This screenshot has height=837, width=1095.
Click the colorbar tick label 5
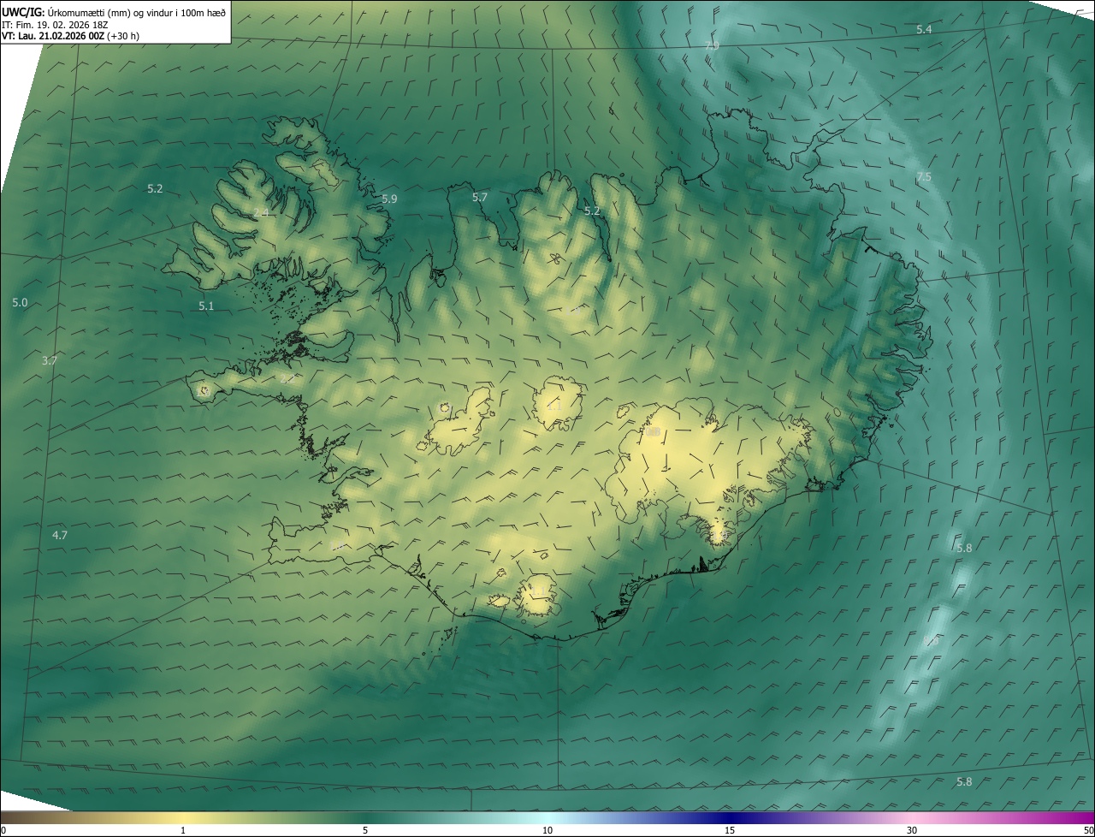tap(365, 830)
